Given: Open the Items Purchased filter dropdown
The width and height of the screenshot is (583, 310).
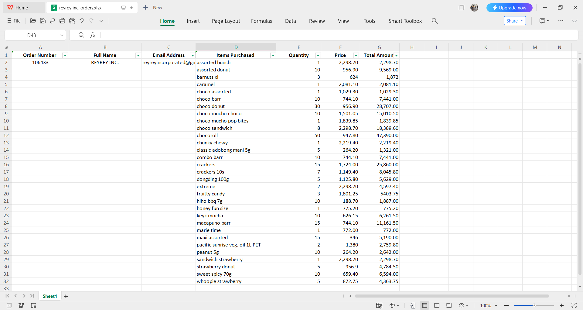Looking at the screenshot, I should coord(273,55).
